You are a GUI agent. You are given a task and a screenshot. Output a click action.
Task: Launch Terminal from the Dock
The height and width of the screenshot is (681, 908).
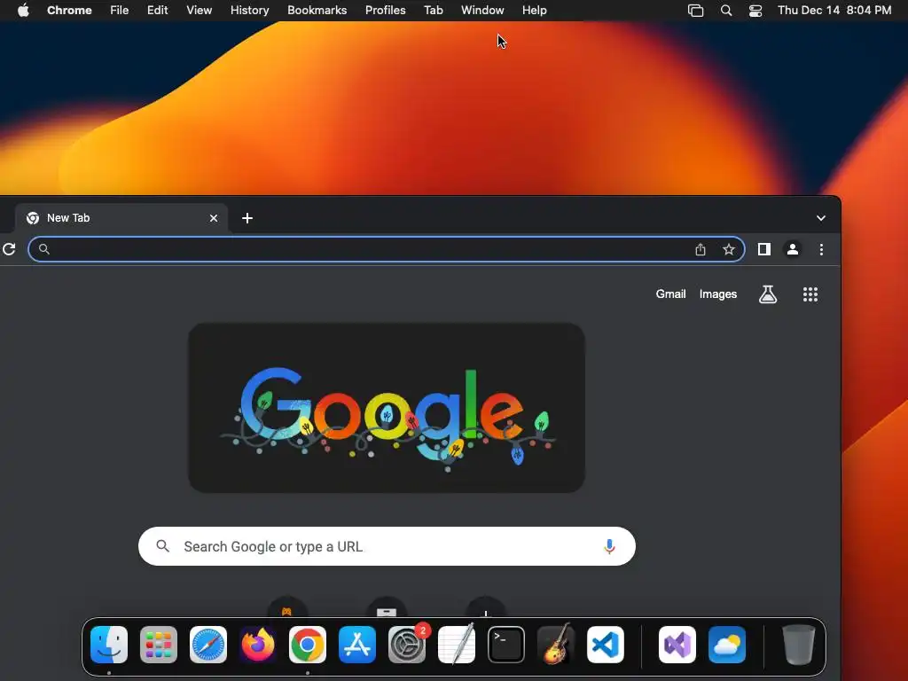tap(506, 645)
